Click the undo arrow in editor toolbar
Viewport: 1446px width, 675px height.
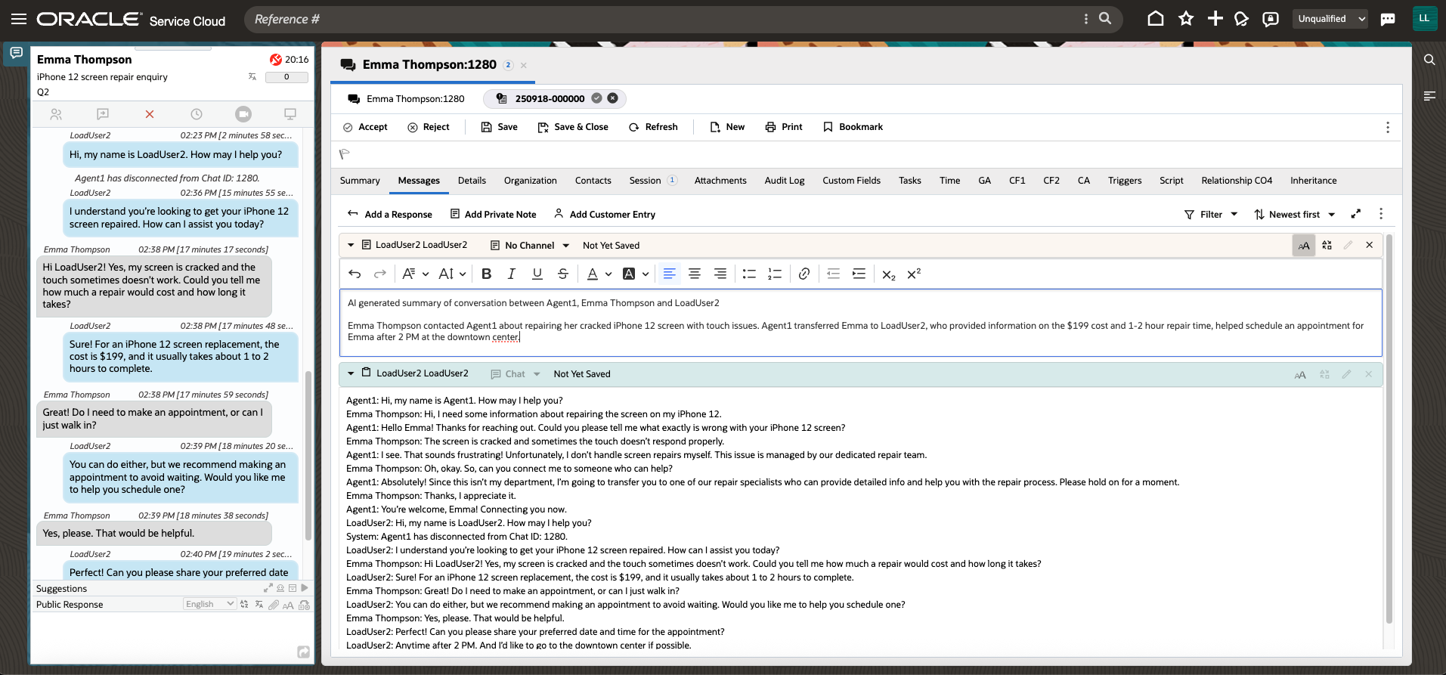[355, 274]
